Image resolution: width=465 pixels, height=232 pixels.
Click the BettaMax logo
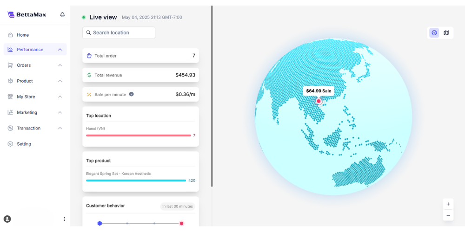pos(27,14)
